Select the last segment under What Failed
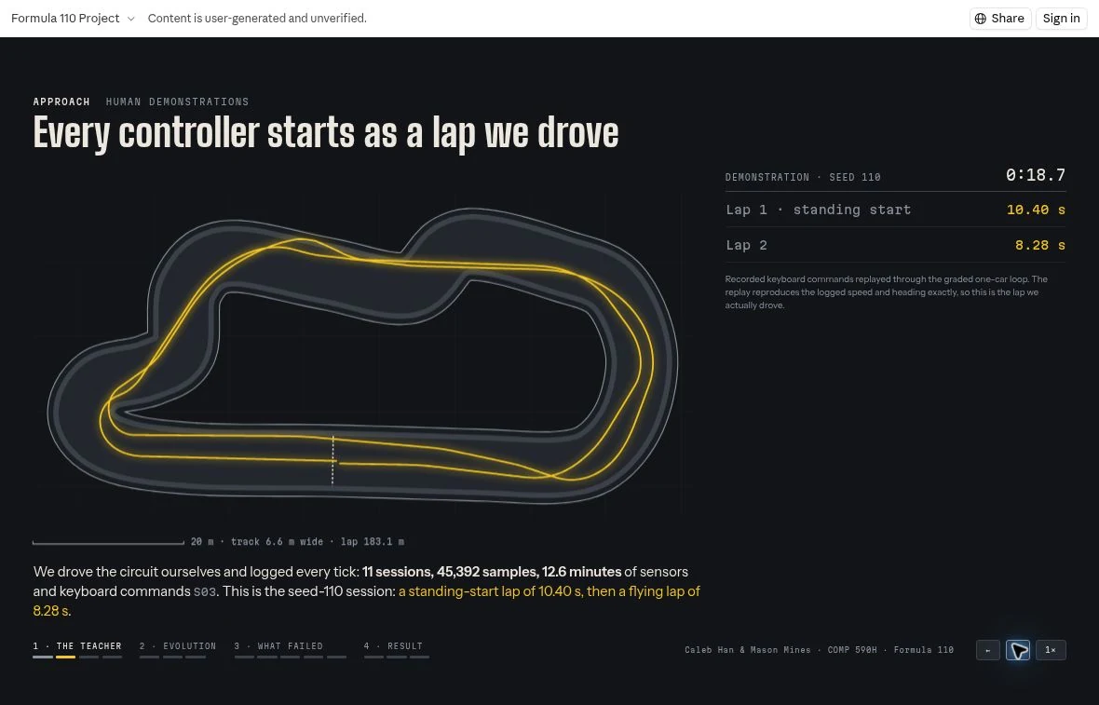Image resolution: width=1099 pixels, height=705 pixels. [x=336, y=657]
